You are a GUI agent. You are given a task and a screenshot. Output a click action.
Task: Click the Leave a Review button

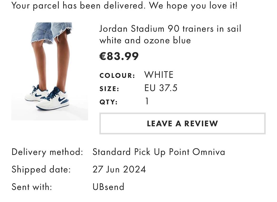(x=182, y=124)
